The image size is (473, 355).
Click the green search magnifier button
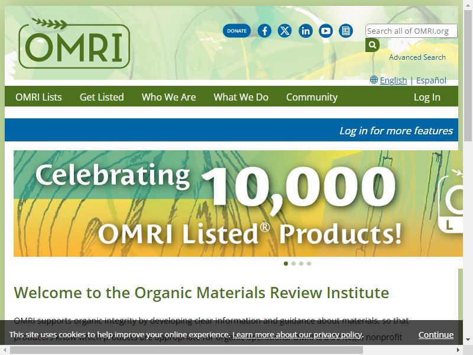pyautogui.click(x=372, y=45)
